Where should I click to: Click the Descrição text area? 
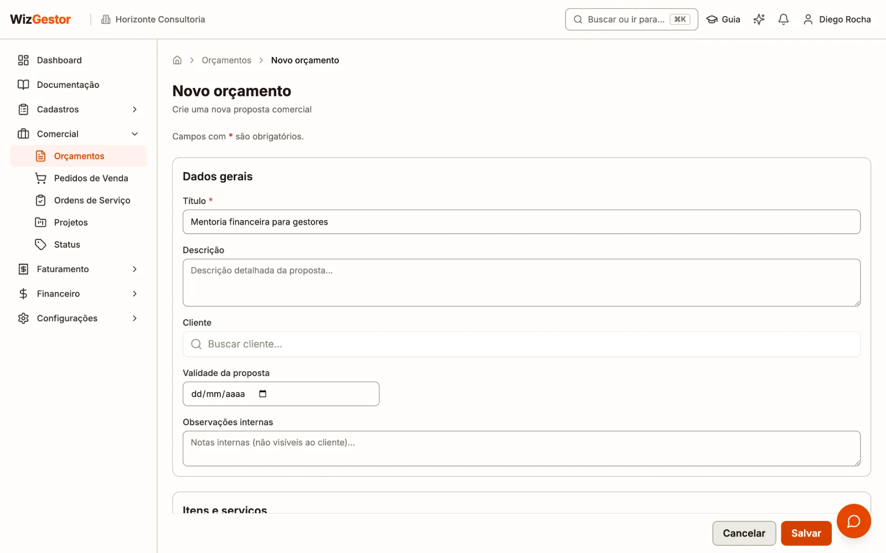522,283
